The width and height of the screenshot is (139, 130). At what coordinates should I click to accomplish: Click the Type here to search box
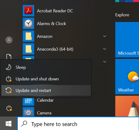pos(78,123)
